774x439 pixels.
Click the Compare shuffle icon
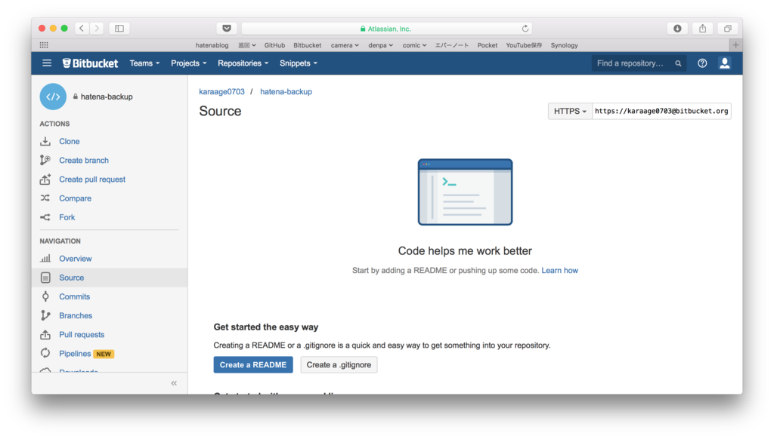(x=45, y=198)
